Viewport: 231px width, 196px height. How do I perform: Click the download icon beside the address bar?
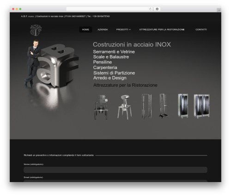pyautogui.click(x=157, y=9)
